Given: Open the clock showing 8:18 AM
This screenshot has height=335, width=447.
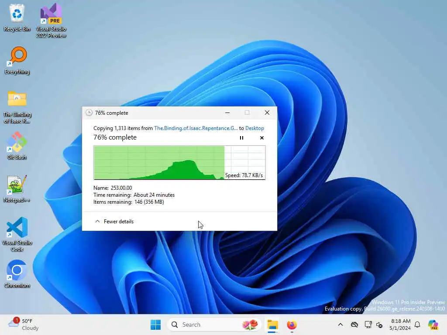Looking at the screenshot, I should [400, 325].
